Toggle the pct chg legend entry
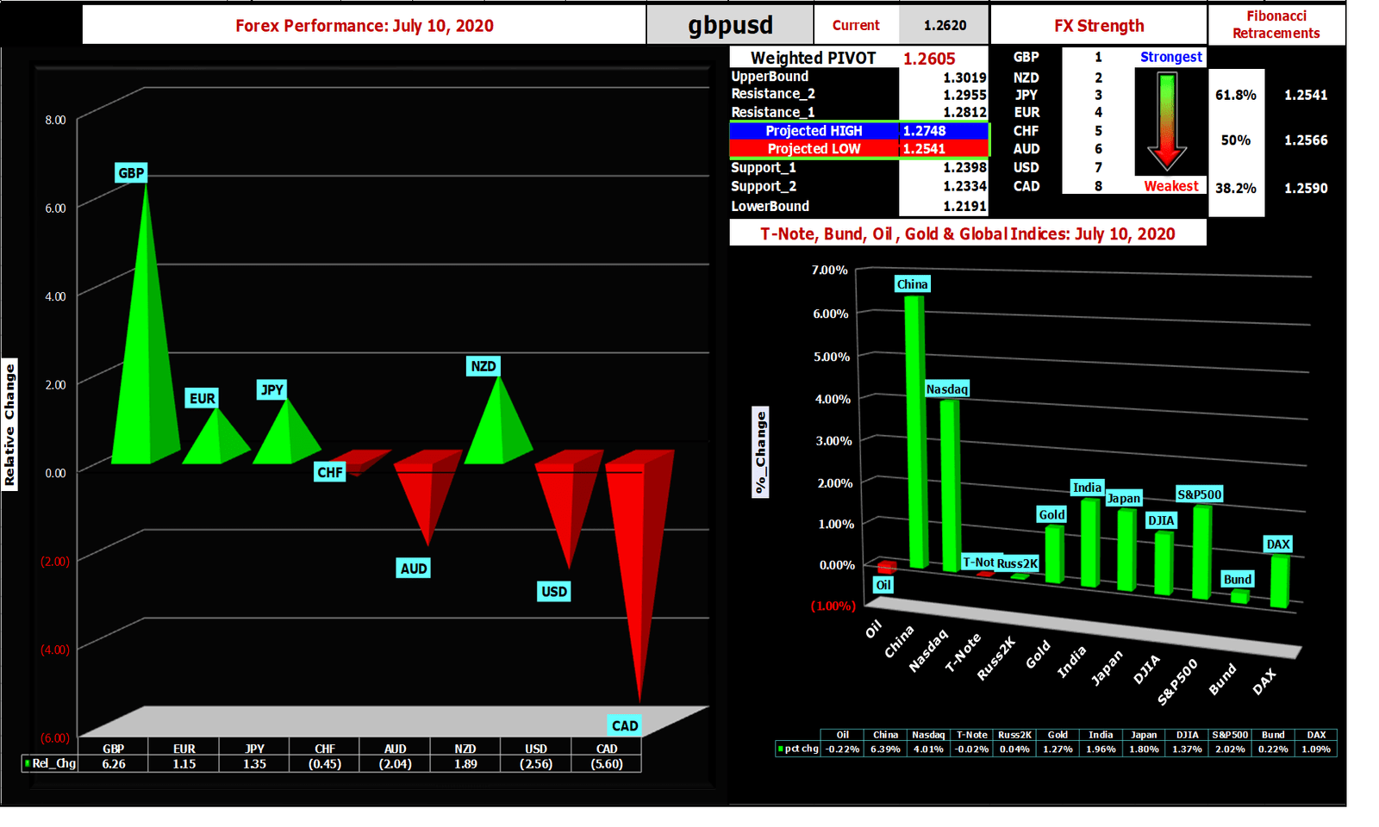This screenshot has height=827, width=1379. (x=802, y=749)
